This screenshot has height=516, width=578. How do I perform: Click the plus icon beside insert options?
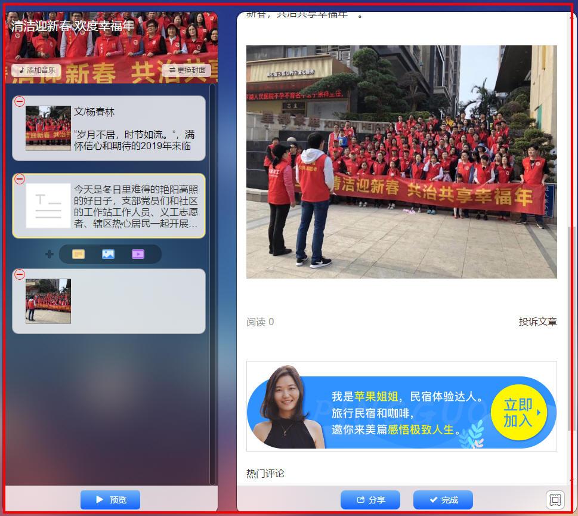[x=50, y=254]
